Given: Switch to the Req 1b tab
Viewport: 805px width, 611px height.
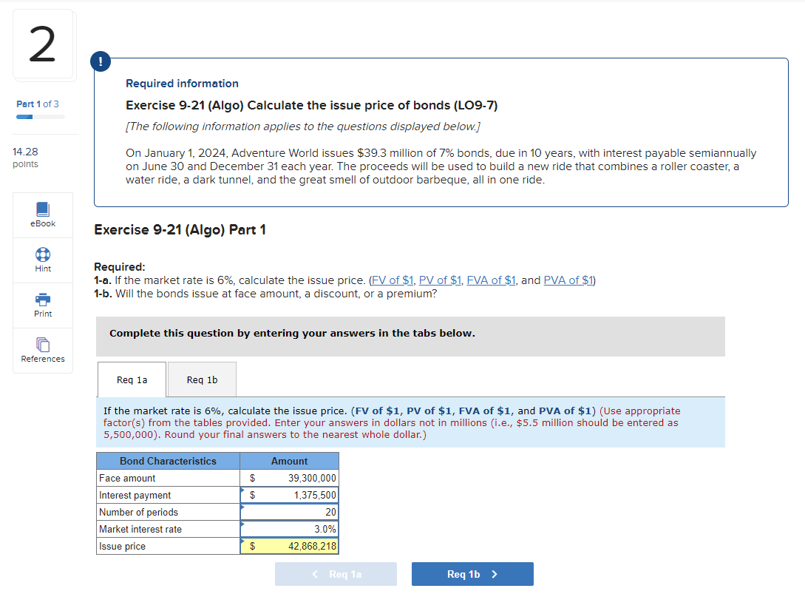Looking at the screenshot, I should 202,379.
